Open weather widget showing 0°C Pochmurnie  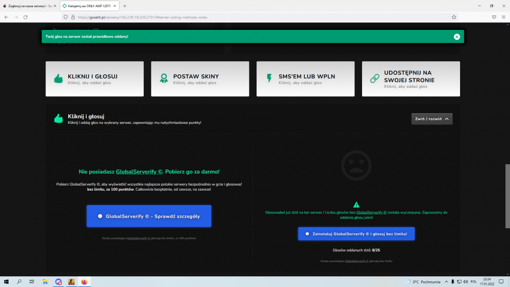click(x=422, y=282)
